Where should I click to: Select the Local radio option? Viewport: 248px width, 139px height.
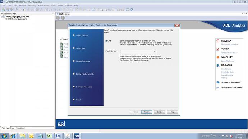pyautogui.click(x=106, y=41)
